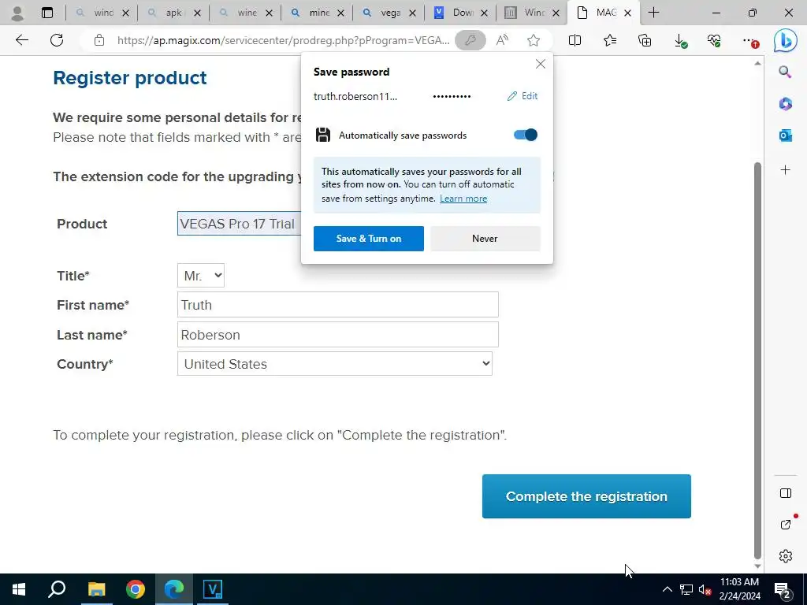Open Windows Start menu
807x605 pixels.
pyautogui.click(x=19, y=589)
